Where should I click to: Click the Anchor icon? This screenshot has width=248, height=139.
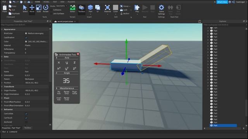coord(121,14)
